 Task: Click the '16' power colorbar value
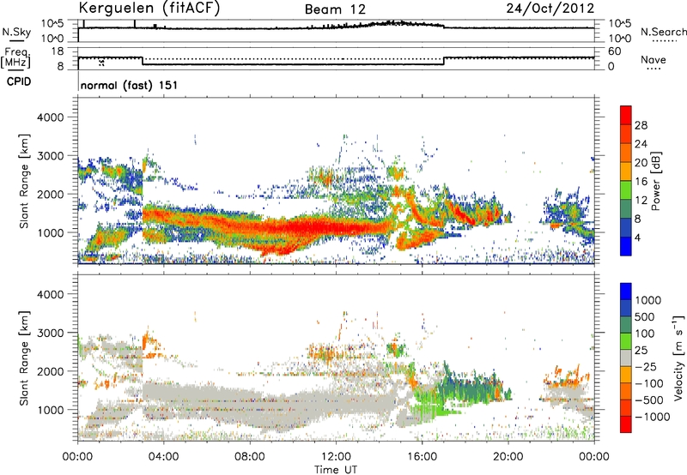(x=641, y=182)
